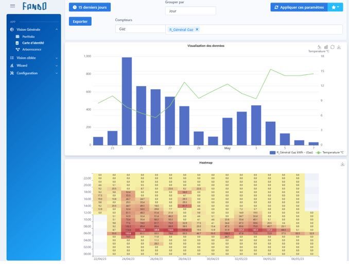
Task: Download the Heatmap image
Action: (342, 164)
